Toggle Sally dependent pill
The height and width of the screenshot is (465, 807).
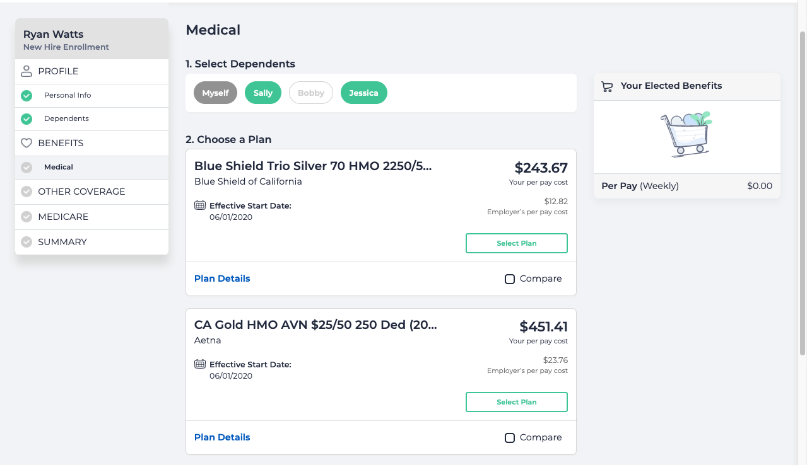263,93
